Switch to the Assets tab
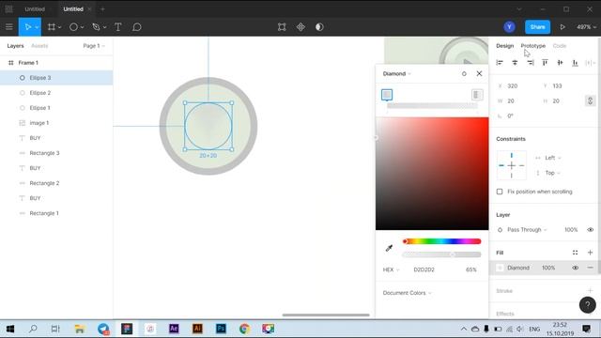This screenshot has height=338, width=601. (39, 46)
